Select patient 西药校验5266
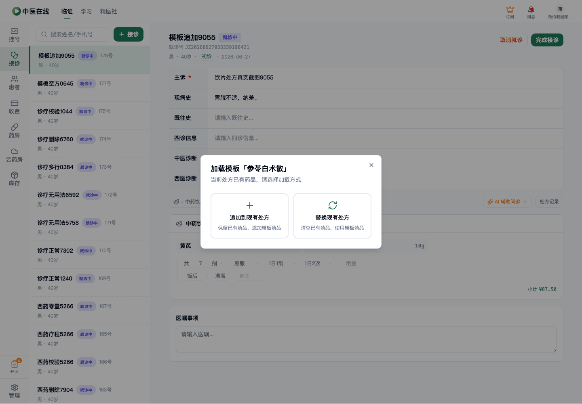582x404 pixels. click(90, 366)
